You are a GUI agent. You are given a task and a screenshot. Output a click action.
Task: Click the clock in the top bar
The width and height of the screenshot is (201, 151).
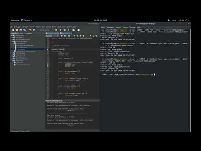pyautogui.click(x=100, y=20)
